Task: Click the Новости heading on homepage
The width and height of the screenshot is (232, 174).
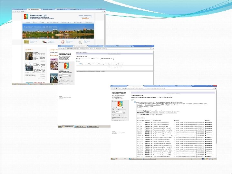Action: [29, 50]
